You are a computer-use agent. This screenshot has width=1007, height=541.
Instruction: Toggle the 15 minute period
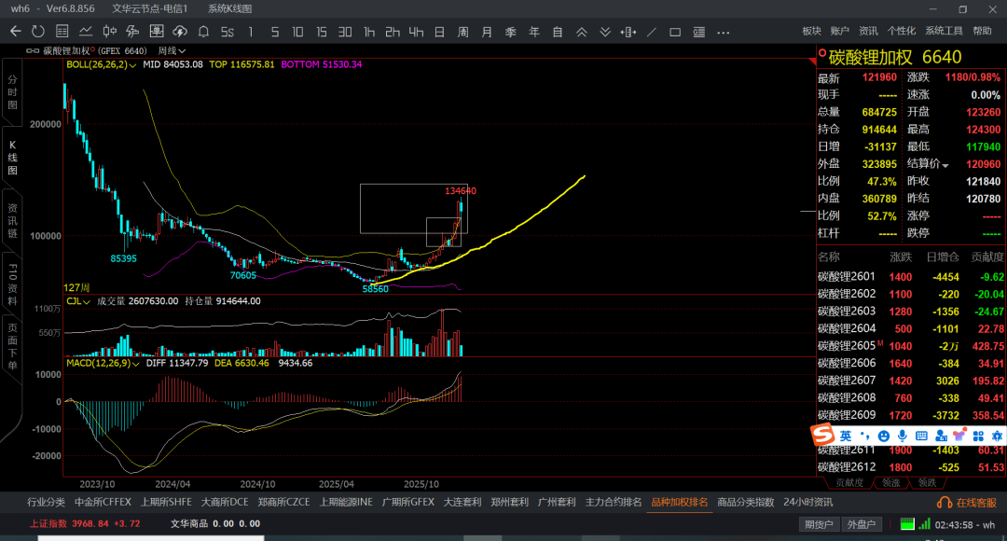pyautogui.click(x=321, y=32)
